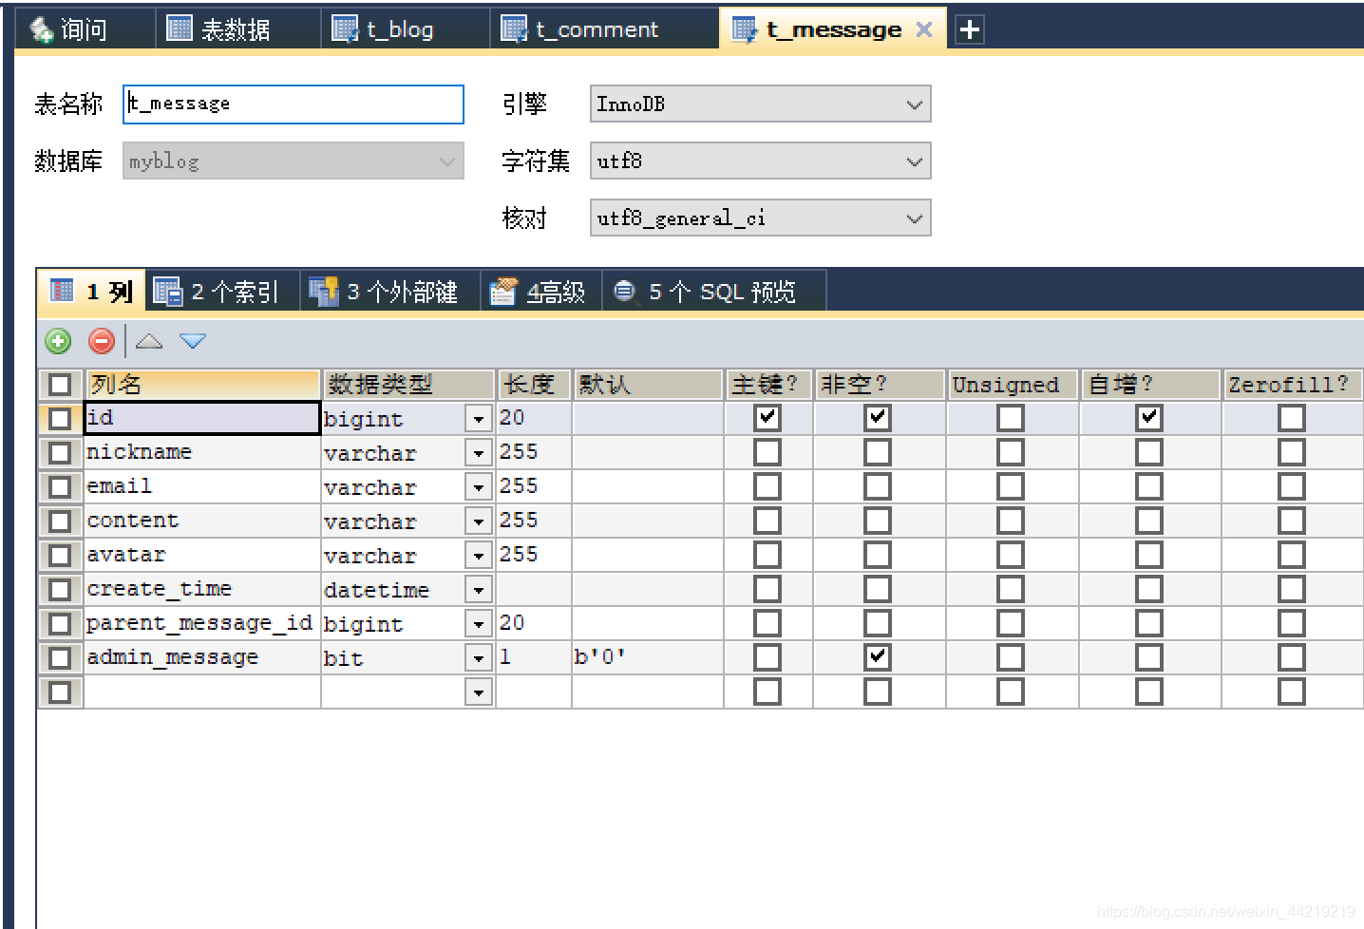
Task: Open the 引擎 InnoDB engine dropdown
Action: (760, 104)
